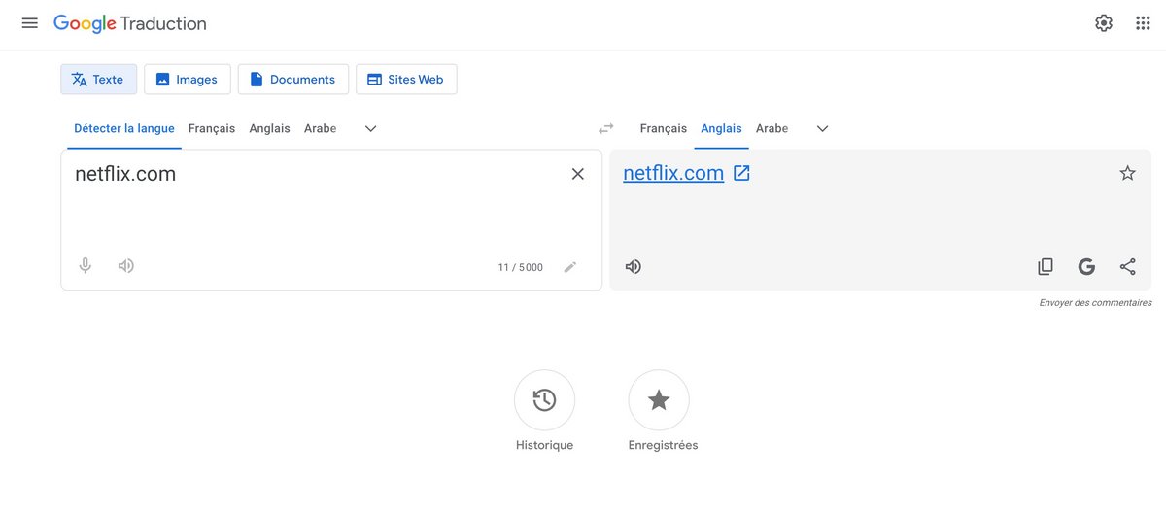Clear the source text with X

pyautogui.click(x=578, y=174)
